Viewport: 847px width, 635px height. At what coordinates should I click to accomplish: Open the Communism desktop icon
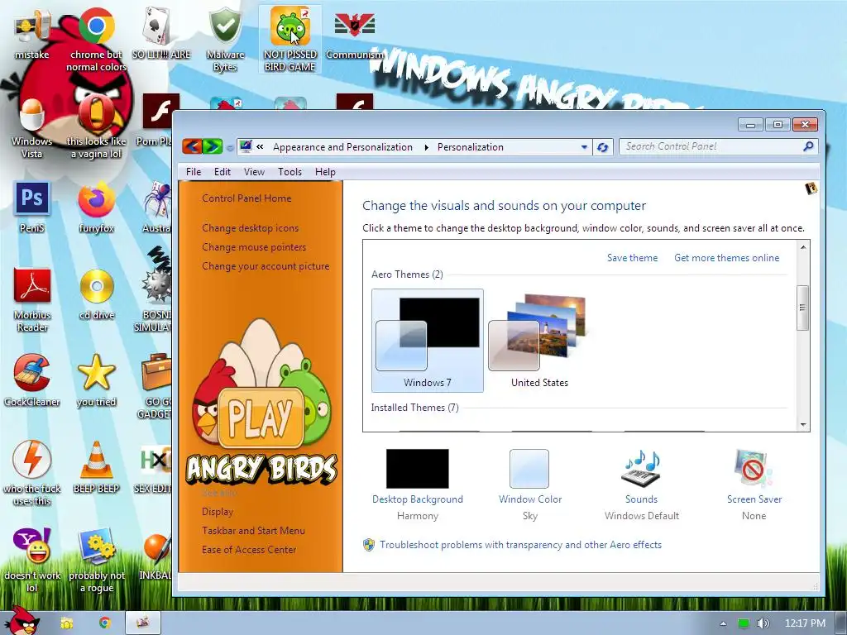354,33
